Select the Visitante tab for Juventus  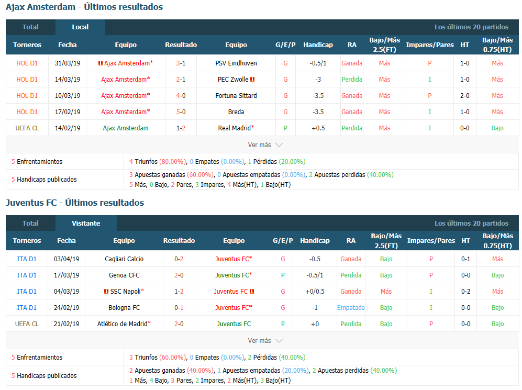point(86,224)
